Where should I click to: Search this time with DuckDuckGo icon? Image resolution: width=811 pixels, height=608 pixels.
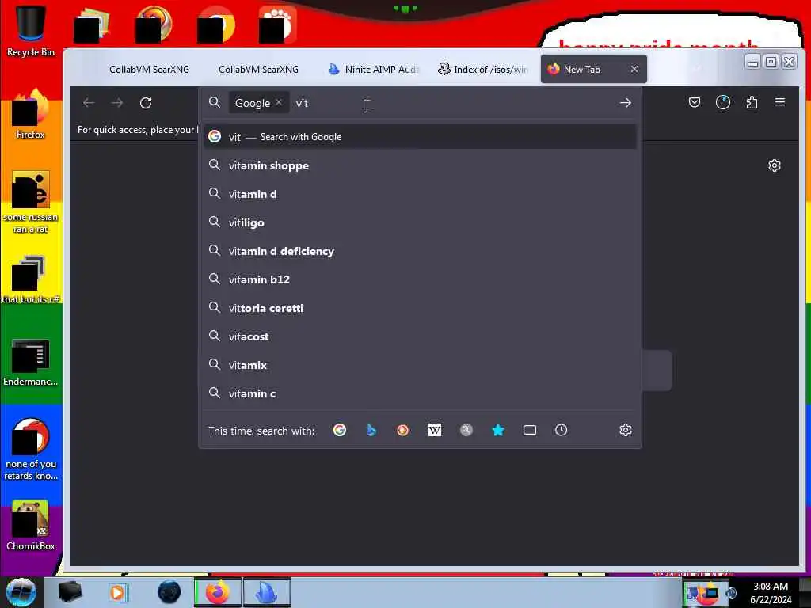tap(403, 430)
